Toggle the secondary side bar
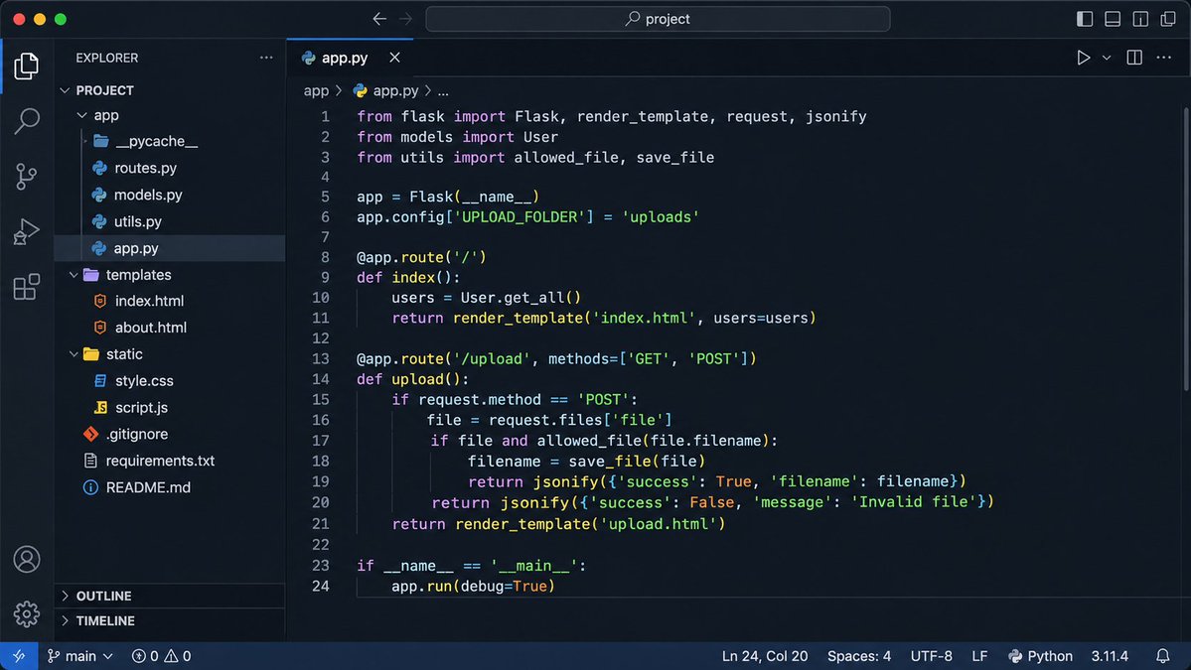Screen dimensions: 1191x670 [x=1140, y=19]
